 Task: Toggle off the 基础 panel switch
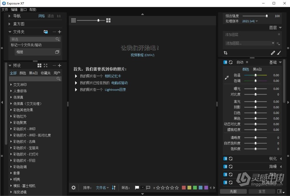(225, 62)
